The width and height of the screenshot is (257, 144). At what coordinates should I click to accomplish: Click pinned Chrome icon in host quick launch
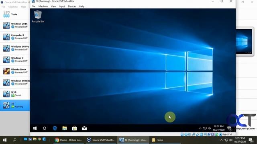(x=39, y=139)
